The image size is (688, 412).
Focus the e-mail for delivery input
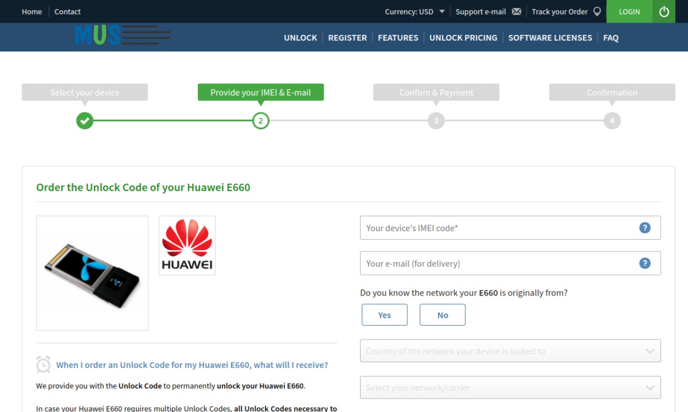click(x=510, y=263)
